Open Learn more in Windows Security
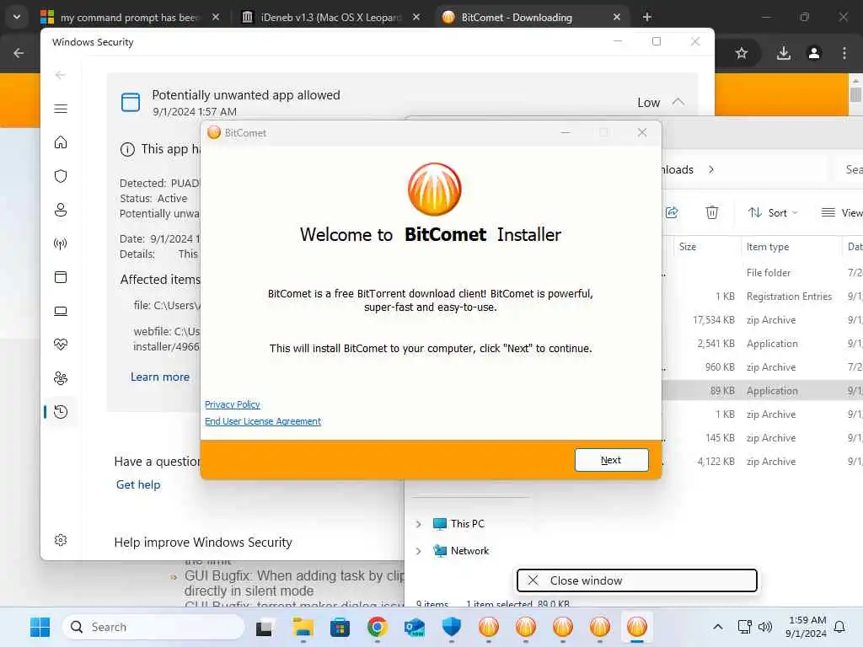 (x=159, y=377)
